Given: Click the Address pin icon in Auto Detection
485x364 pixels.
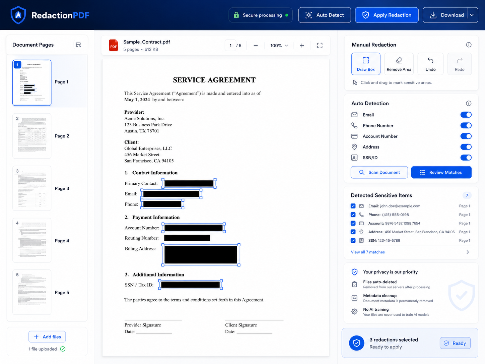Looking at the screenshot, I should tap(354, 147).
